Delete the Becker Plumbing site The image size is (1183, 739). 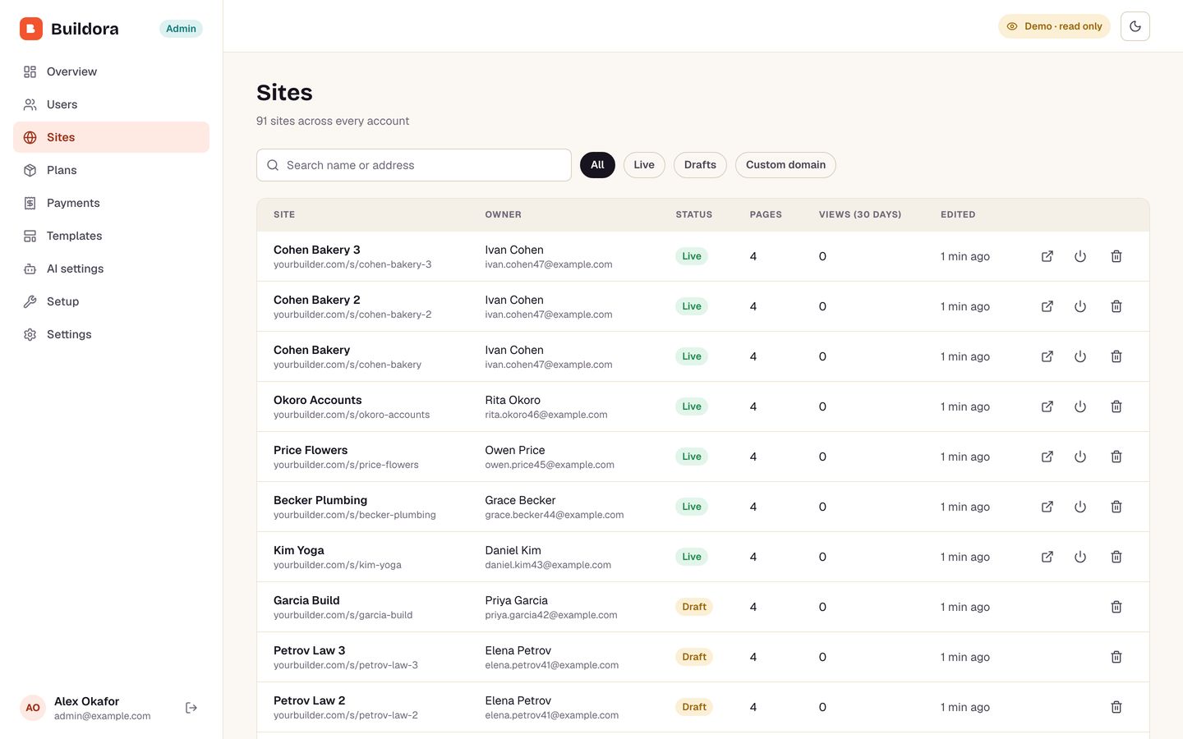click(1116, 507)
